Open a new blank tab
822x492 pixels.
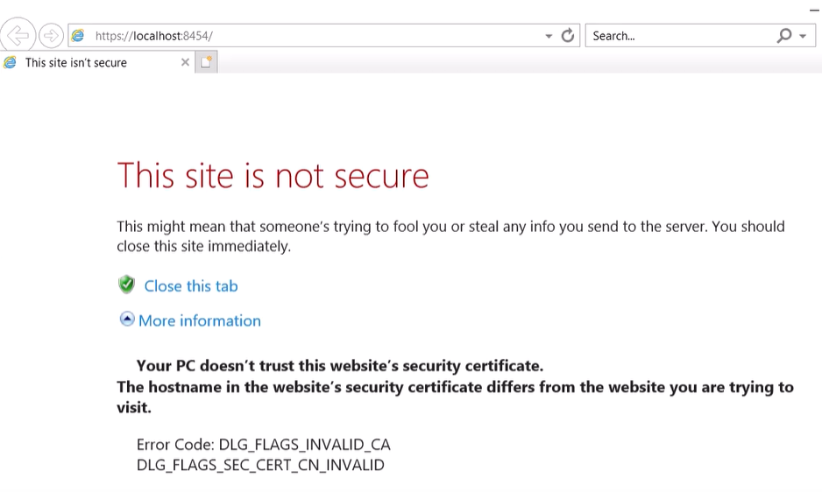tap(206, 62)
